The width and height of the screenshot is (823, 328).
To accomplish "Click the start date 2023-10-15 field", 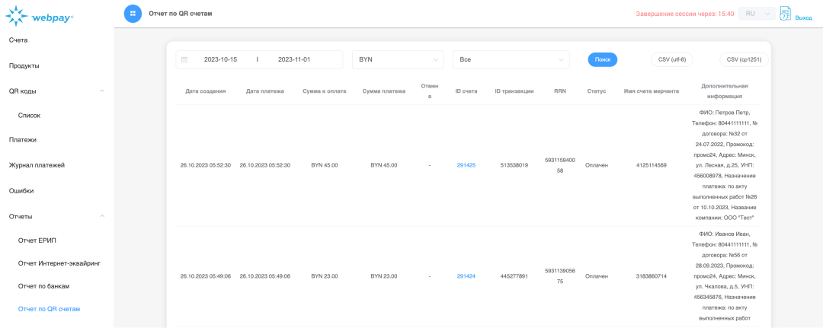I will pos(220,59).
